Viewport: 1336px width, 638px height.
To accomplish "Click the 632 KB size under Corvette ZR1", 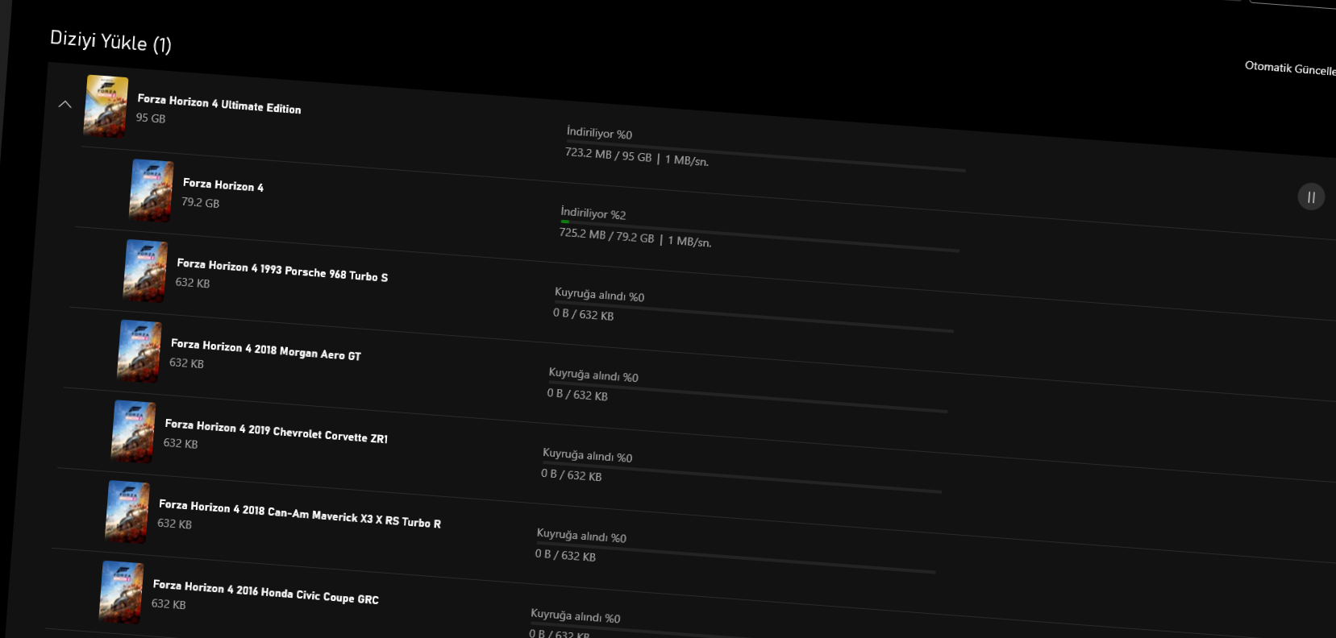I will [181, 443].
